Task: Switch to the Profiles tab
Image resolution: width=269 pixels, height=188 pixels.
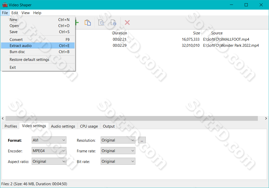Action: [11, 126]
